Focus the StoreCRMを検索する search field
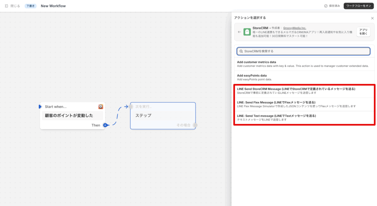377x206 pixels. (x=303, y=51)
